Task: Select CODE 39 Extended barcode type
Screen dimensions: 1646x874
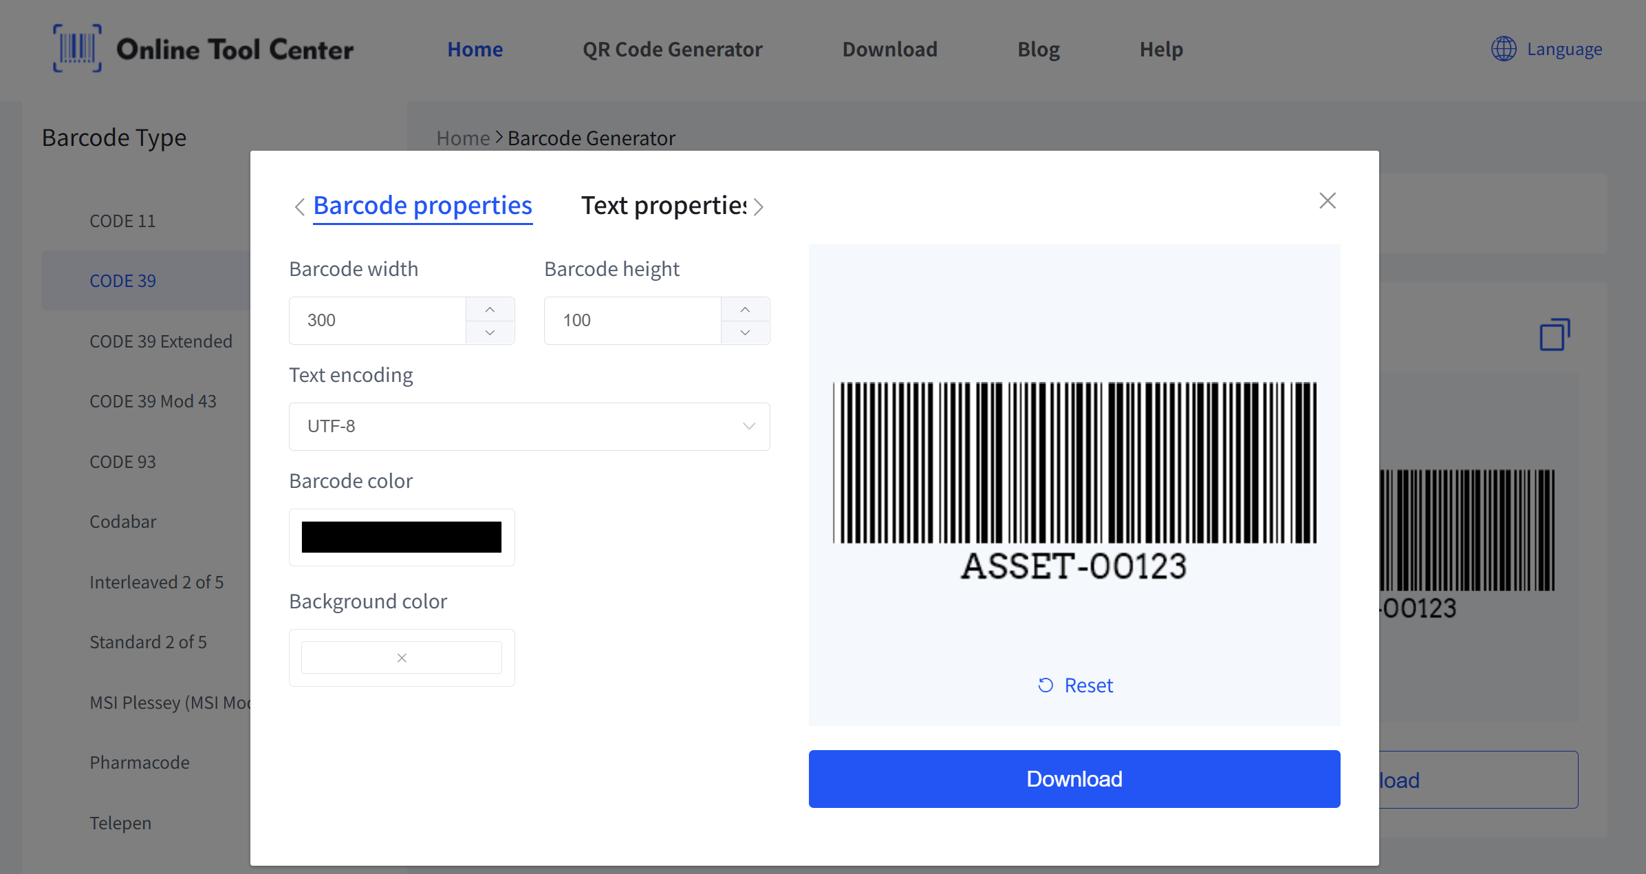Action: pyautogui.click(x=161, y=341)
